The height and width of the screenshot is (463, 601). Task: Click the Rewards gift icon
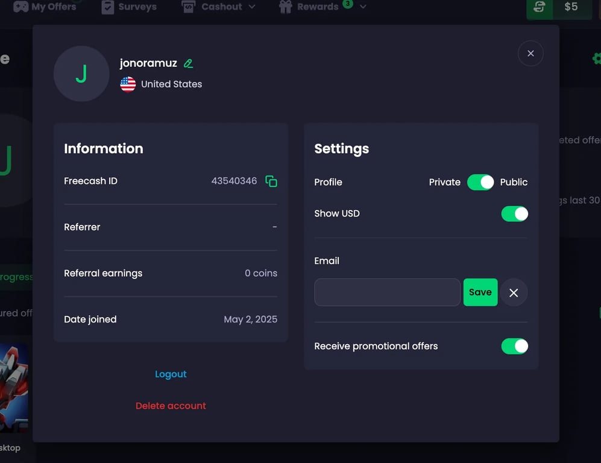(x=285, y=7)
